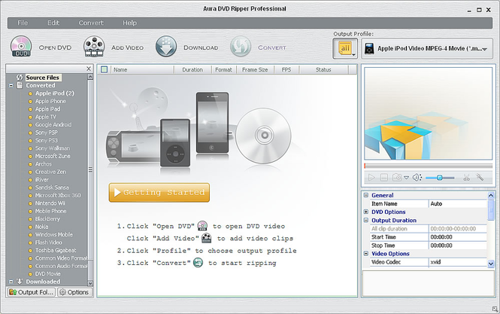The height and width of the screenshot is (314, 500).
Task: Select BlackBerry tree item
Action: pyautogui.click(x=47, y=219)
